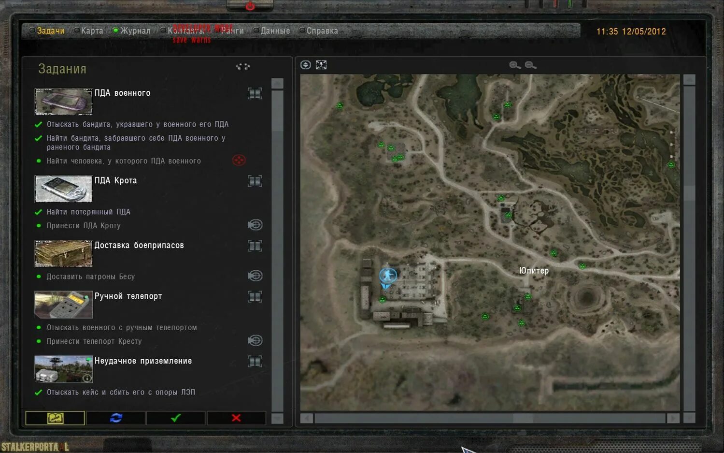Click the '11:35 12/05/2012' clock readout
The image size is (724, 453).
point(631,31)
